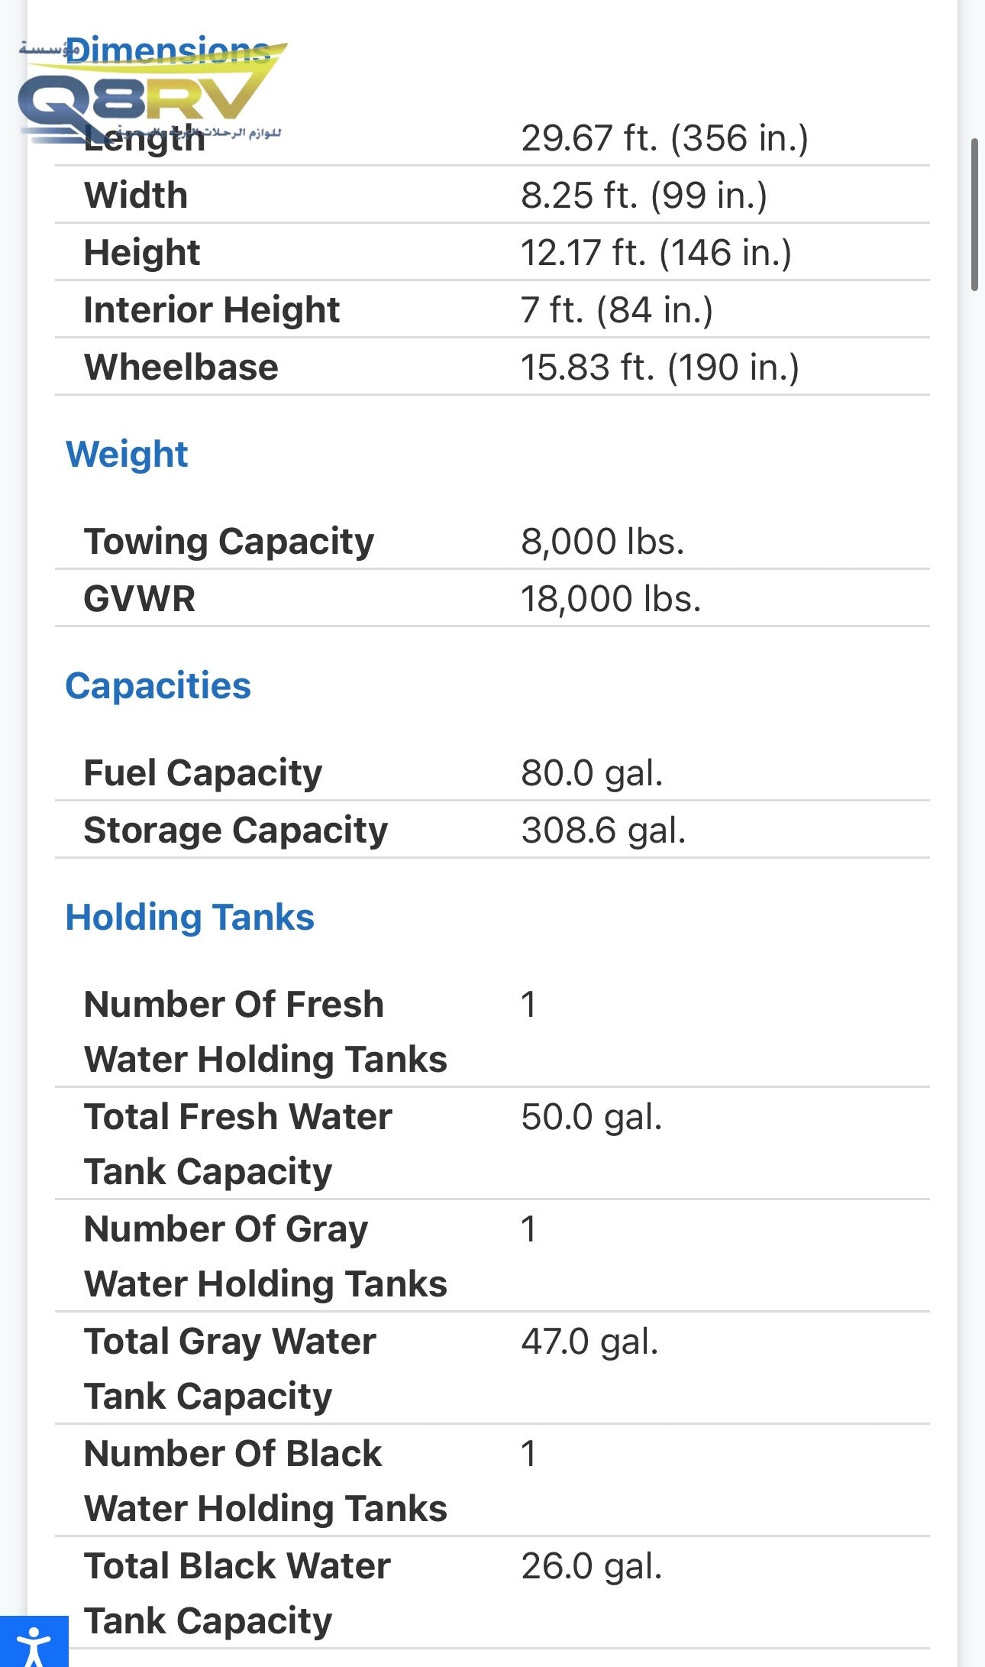Click the Towing Capacity label
985x1667 pixels.
point(229,542)
